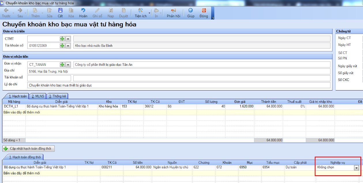Click Cập nhật hạch toán đồng thời button

tap(29, 149)
